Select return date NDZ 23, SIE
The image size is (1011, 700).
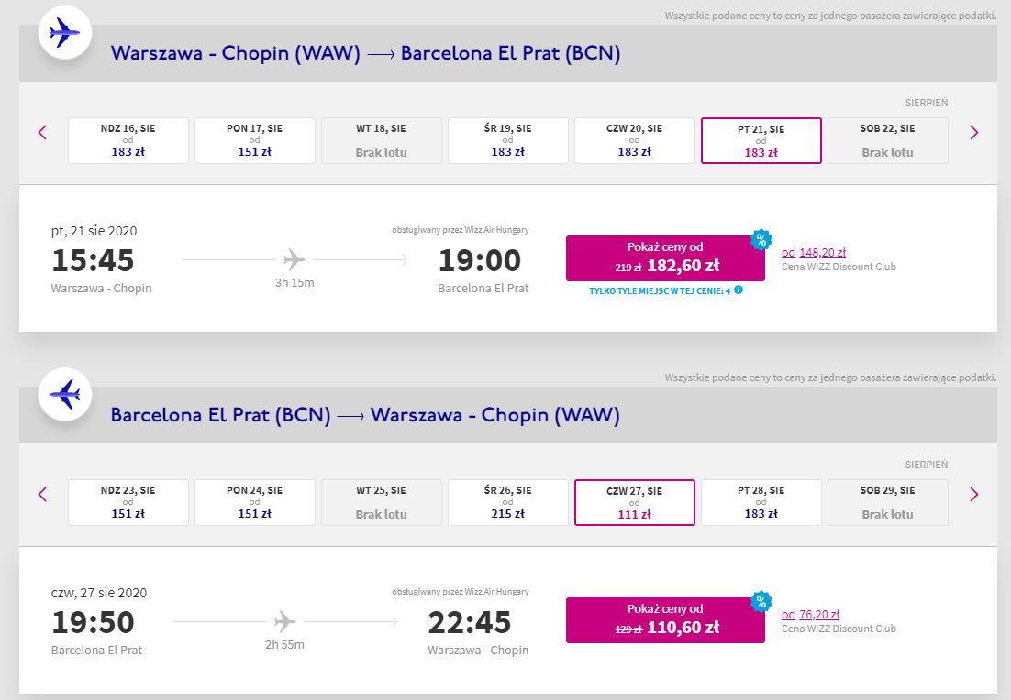coord(128,502)
